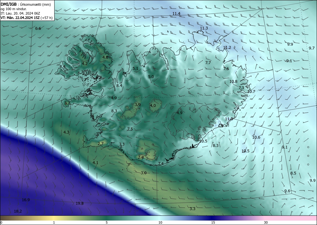Select the 19.8 map value
Viewport: 317px width, 225px height.
[80, 203]
